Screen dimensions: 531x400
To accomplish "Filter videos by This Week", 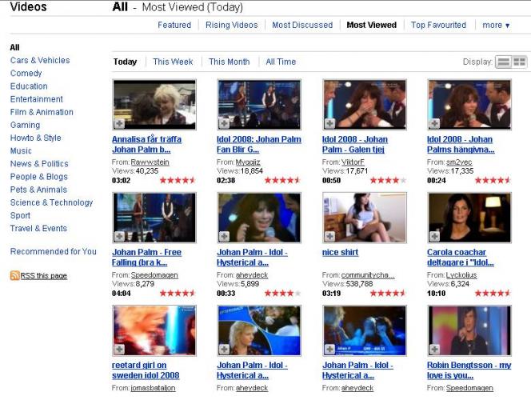I will coord(173,62).
